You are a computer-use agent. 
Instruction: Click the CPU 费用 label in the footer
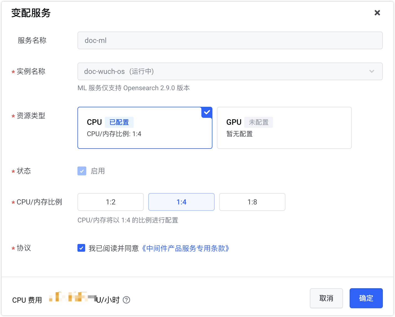point(27,300)
